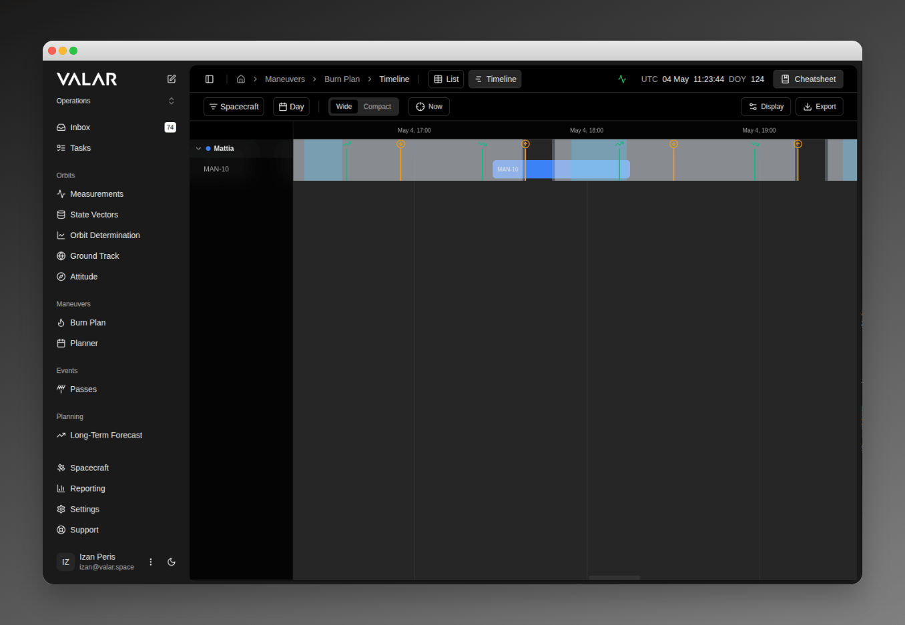Click orange marker just before 17:00
Image resolution: width=905 pixels, height=625 pixels.
400,144
